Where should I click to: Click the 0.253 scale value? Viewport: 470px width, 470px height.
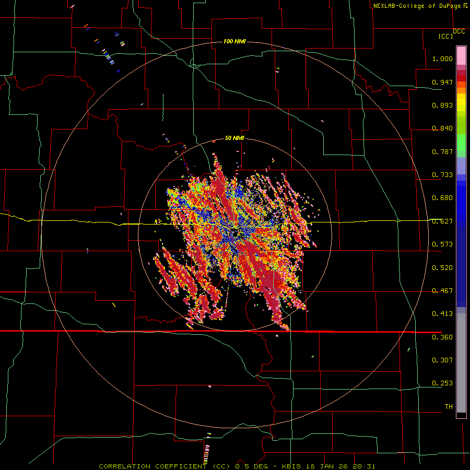(442, 383)
